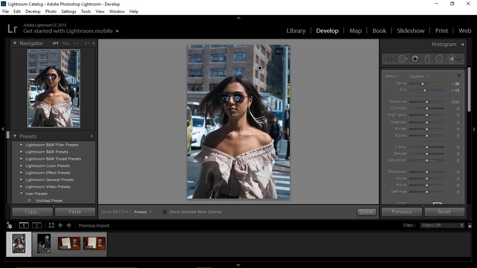The width and height of the screenshot is (477, 268).
Task: Expand the Histogram panel
Action: pyautogui.click(x=462, y=44)
